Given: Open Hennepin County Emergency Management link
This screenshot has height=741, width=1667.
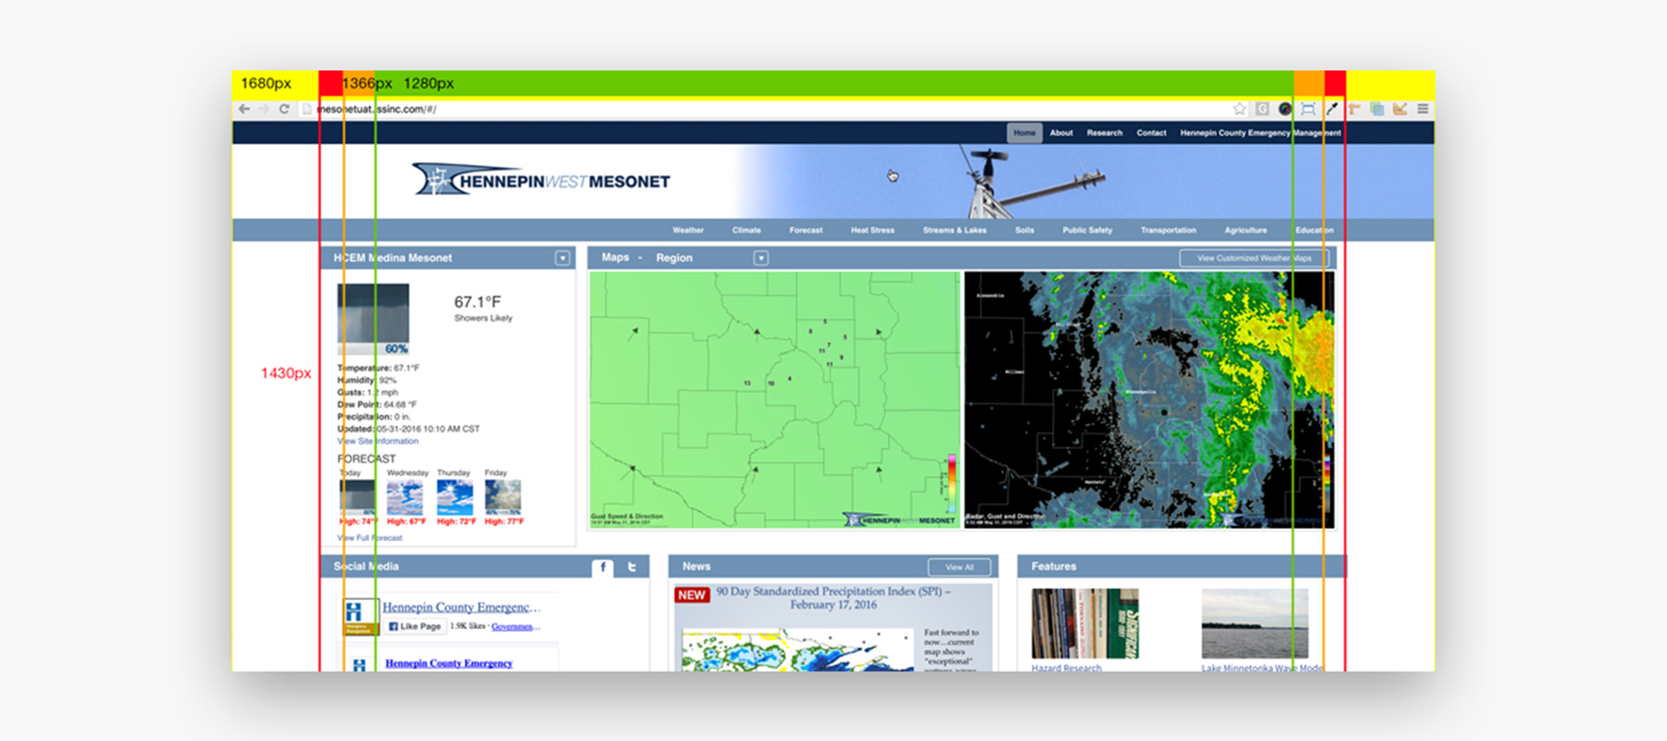Looking at the screenshot, I should pyautogui.click(x=1260, y=133).
